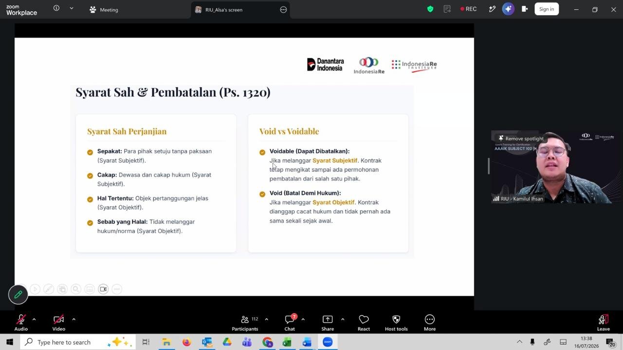The image size is (623, 350).
Task: Expand the Participants options arrow
Action: [266, 319]
